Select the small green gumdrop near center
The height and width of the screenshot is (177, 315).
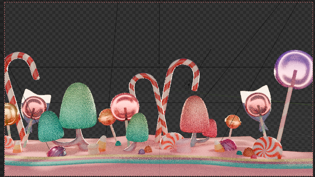click(137, 128)
